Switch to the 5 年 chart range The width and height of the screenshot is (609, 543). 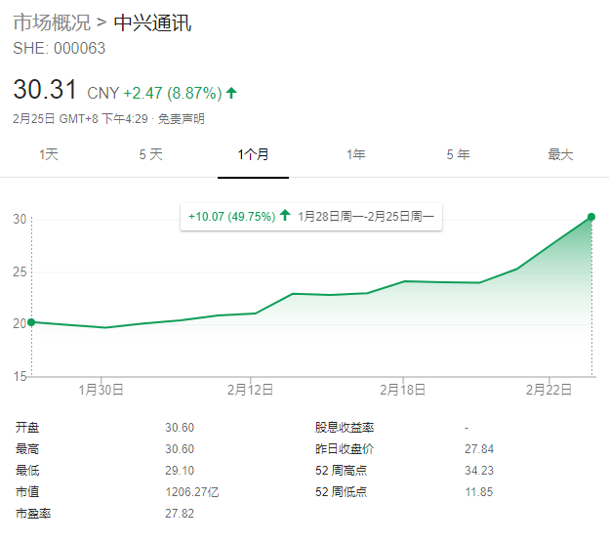point(458,154)
